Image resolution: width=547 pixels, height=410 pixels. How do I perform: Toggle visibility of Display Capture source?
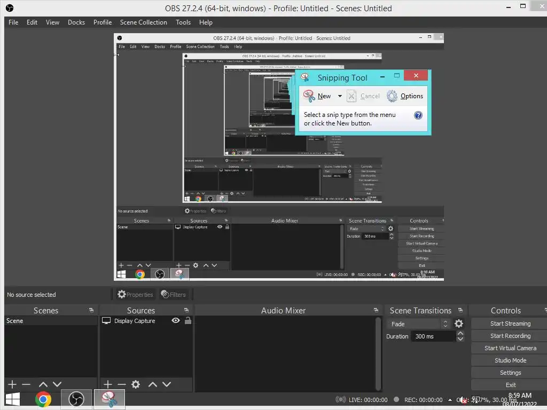coord(176,320)
